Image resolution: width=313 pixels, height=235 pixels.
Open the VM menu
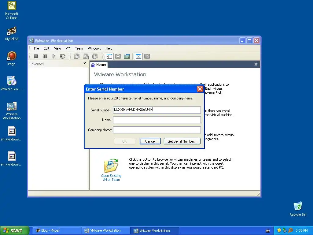pos(68,48)
